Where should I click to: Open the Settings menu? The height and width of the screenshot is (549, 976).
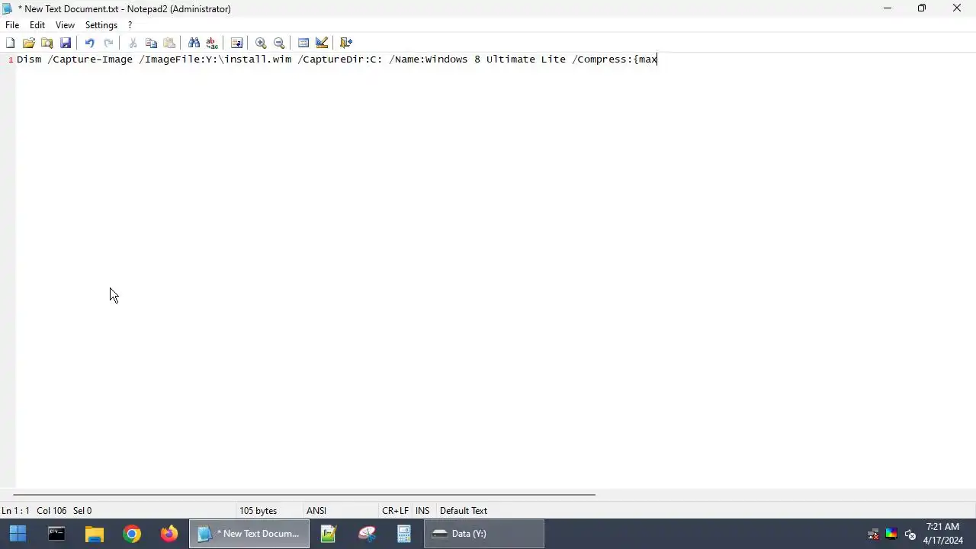point(101,25)
